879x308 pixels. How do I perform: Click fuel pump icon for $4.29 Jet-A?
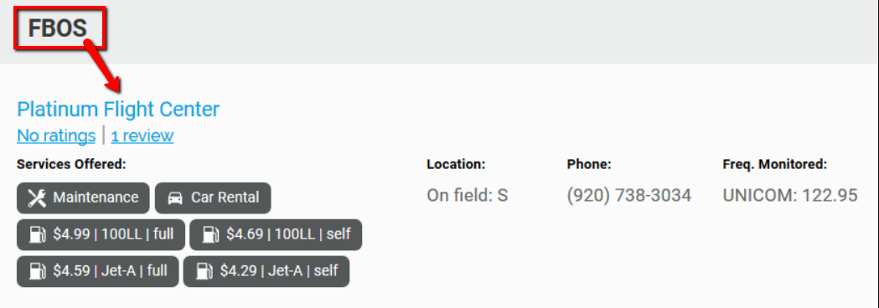pos(204,272)
